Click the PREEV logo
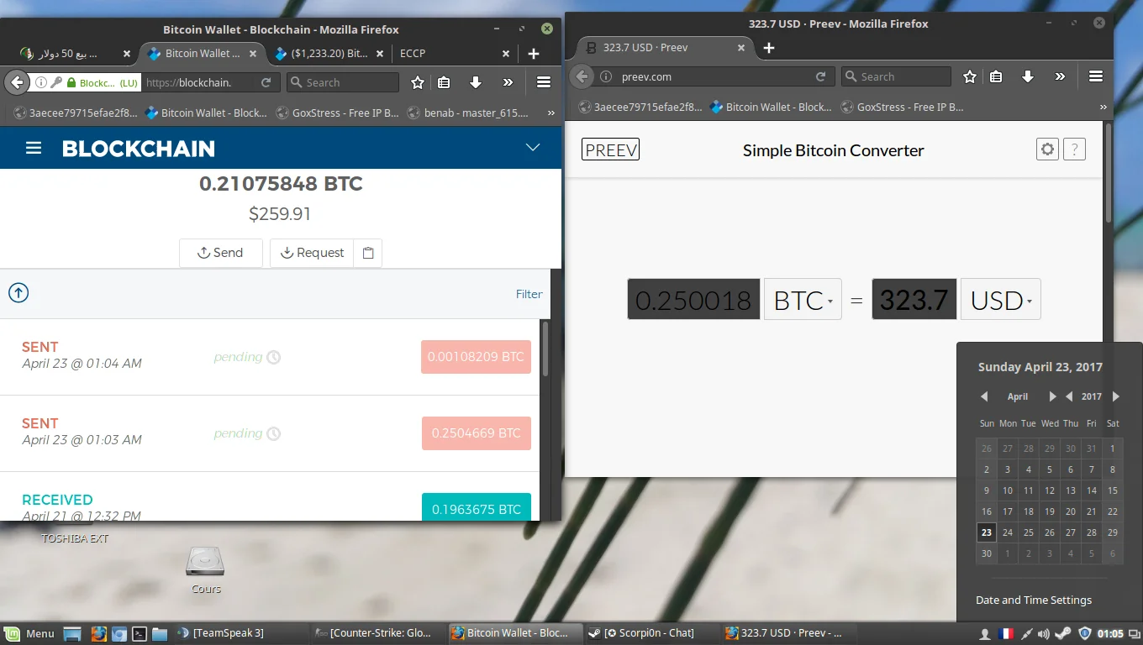 pos(610,149)
